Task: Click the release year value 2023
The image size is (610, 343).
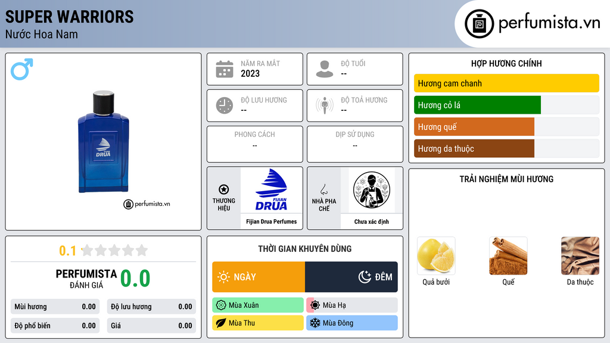Action: (250, 73)
